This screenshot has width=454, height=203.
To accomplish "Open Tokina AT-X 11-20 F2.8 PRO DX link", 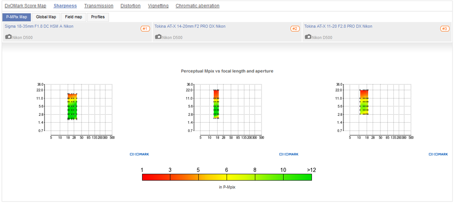I will (x=338, y=26).
